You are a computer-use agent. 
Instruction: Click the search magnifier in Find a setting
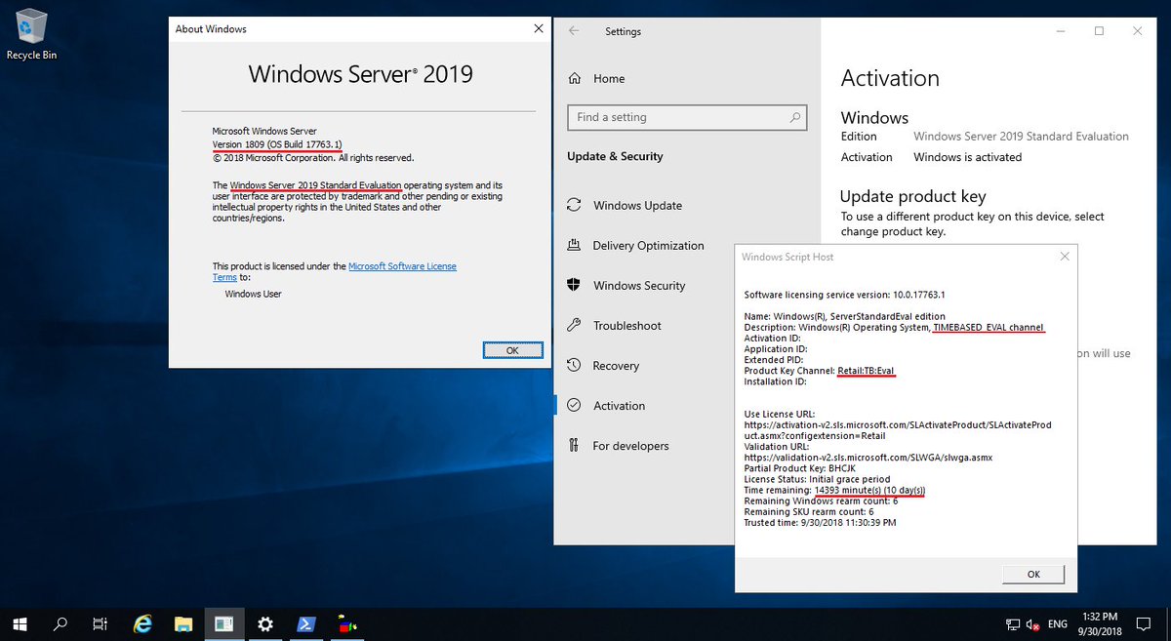pos(795,117)
